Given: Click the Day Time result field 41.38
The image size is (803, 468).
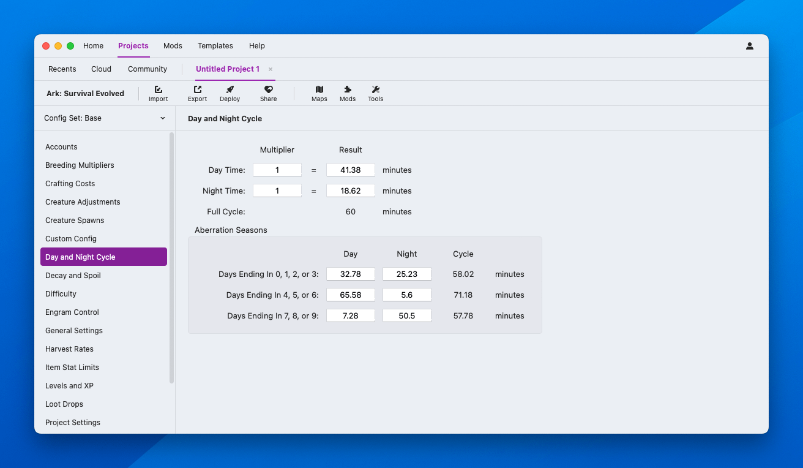Looking at the screenshot, I should click(x=351, y=170).
